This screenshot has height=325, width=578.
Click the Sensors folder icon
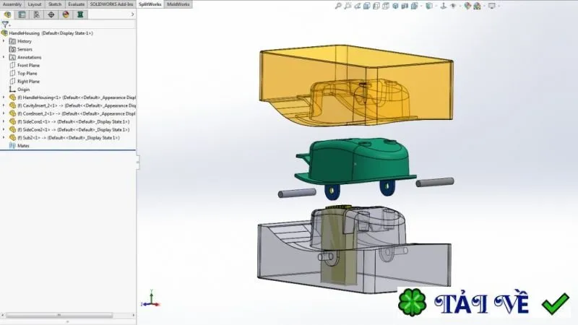[x=12, y=49]
